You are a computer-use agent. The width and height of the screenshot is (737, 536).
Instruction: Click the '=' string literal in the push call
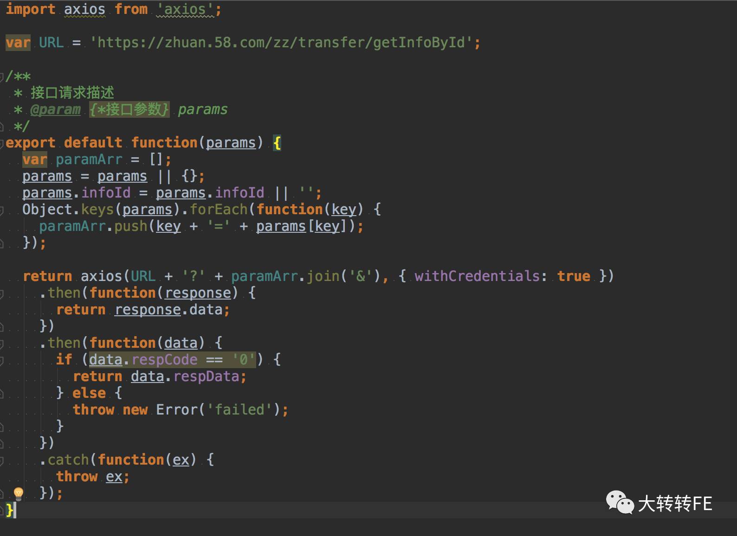218,226
